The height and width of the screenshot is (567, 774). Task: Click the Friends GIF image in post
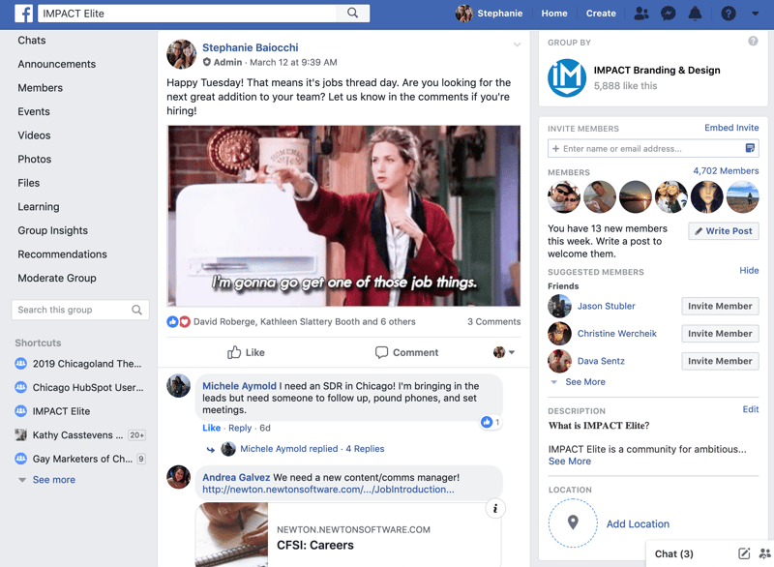tap(343, 216)
